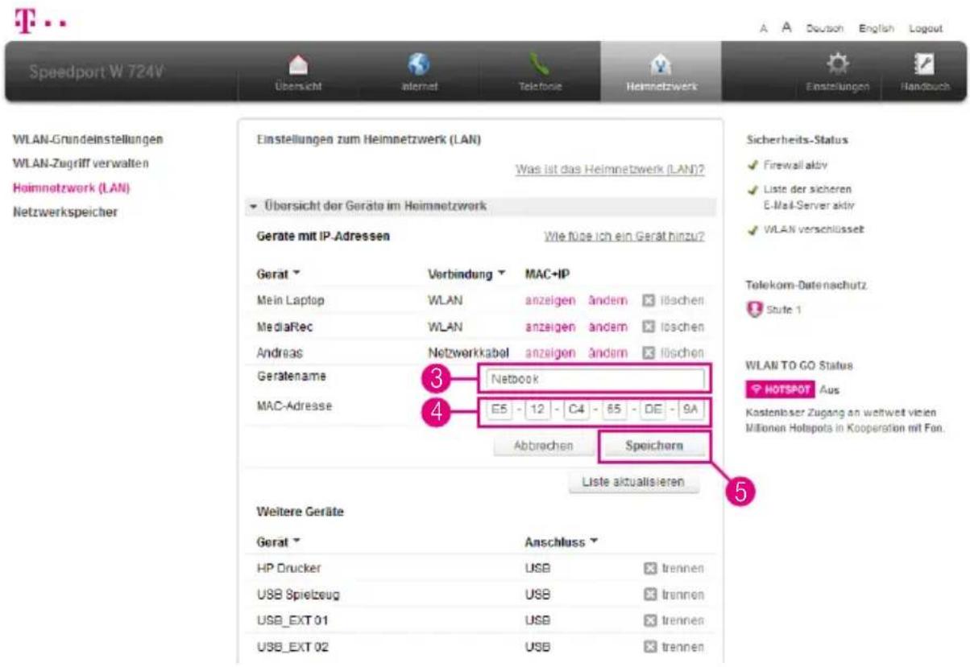Click the Abbrechen button
This screenshot has width=970, height=667.
[x=544, y=446]
